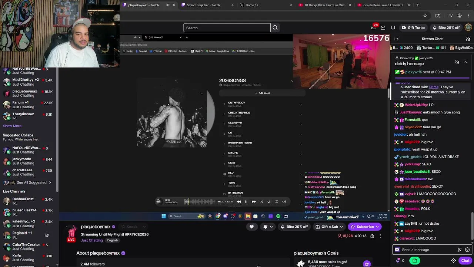Viewport: 474px width, 267px height.
Task: Click the stream player volume icon
Action: pyautogui.click(x=284, y=202)
